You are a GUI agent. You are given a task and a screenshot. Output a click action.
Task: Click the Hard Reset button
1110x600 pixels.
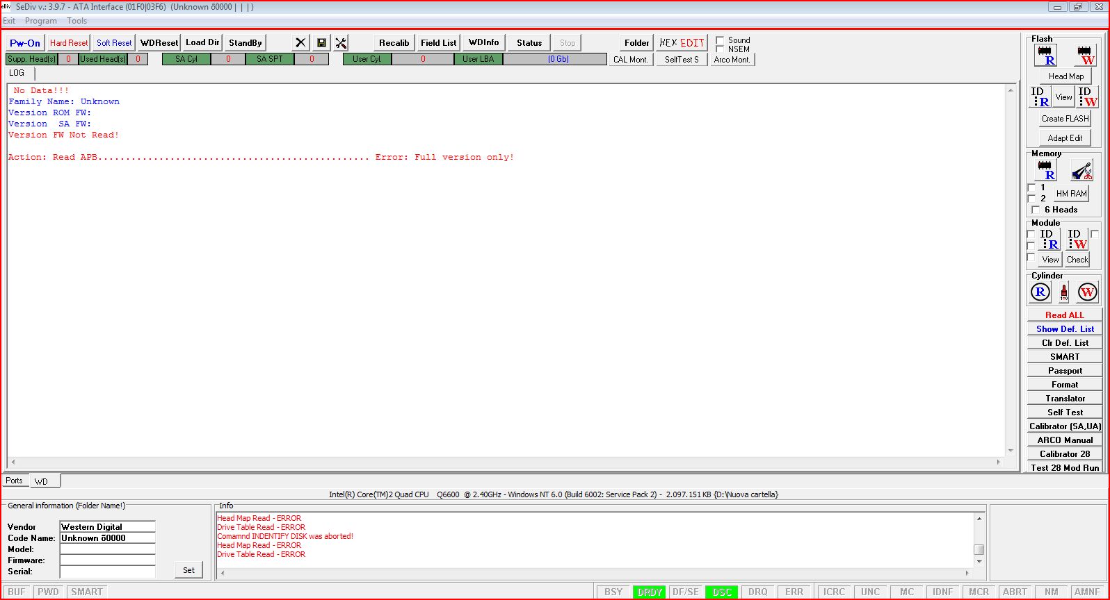[x=69, y=43]
